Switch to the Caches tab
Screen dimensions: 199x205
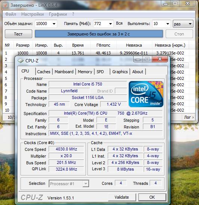[x=44, y=72]
